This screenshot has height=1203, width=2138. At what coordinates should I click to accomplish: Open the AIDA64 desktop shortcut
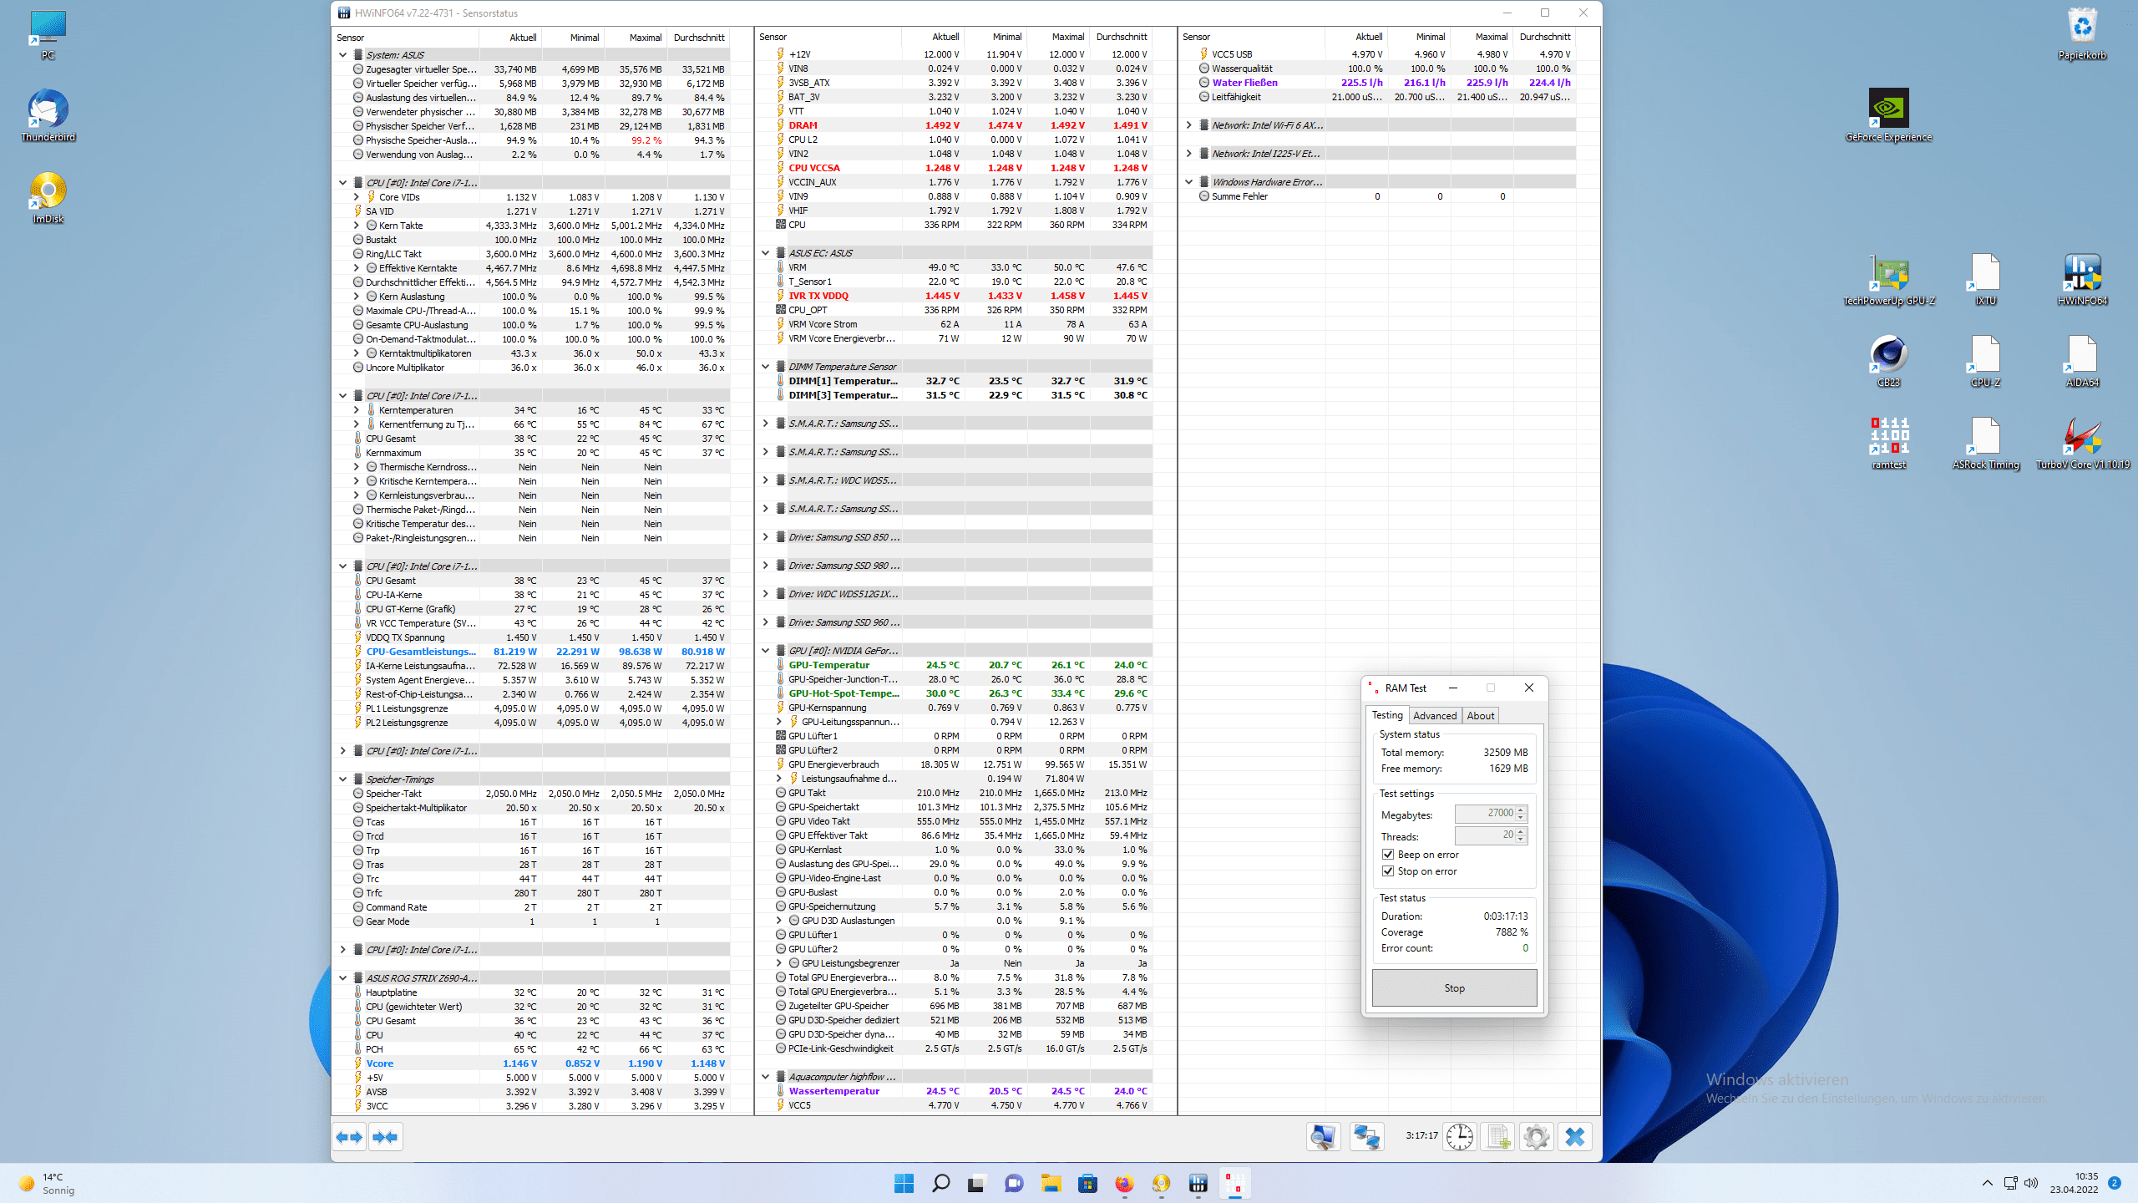(x=2082, y=362)
